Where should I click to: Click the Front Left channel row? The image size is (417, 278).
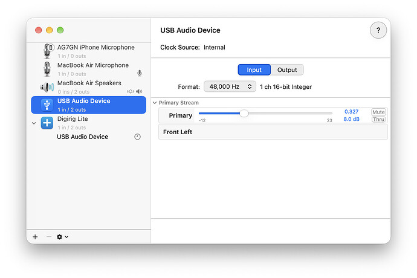click(x=273, y=132)
